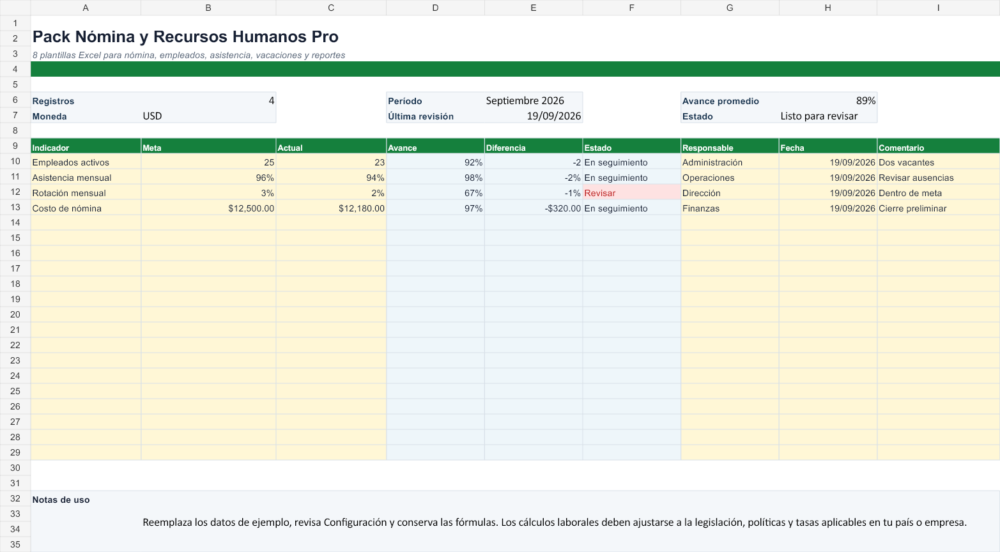Click the 'Período' label cell
The image size is (1000, 552).
click(435, 100)
